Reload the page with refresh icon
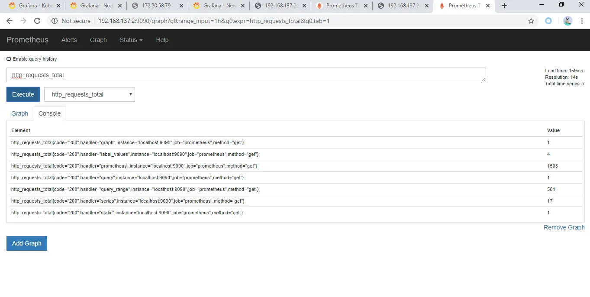590x297 pixels. (37, 21)
